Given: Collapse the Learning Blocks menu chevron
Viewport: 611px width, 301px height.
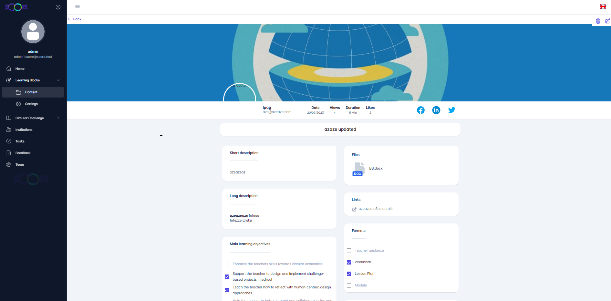Looking at the screenshot, I should [x=58, y=80].
